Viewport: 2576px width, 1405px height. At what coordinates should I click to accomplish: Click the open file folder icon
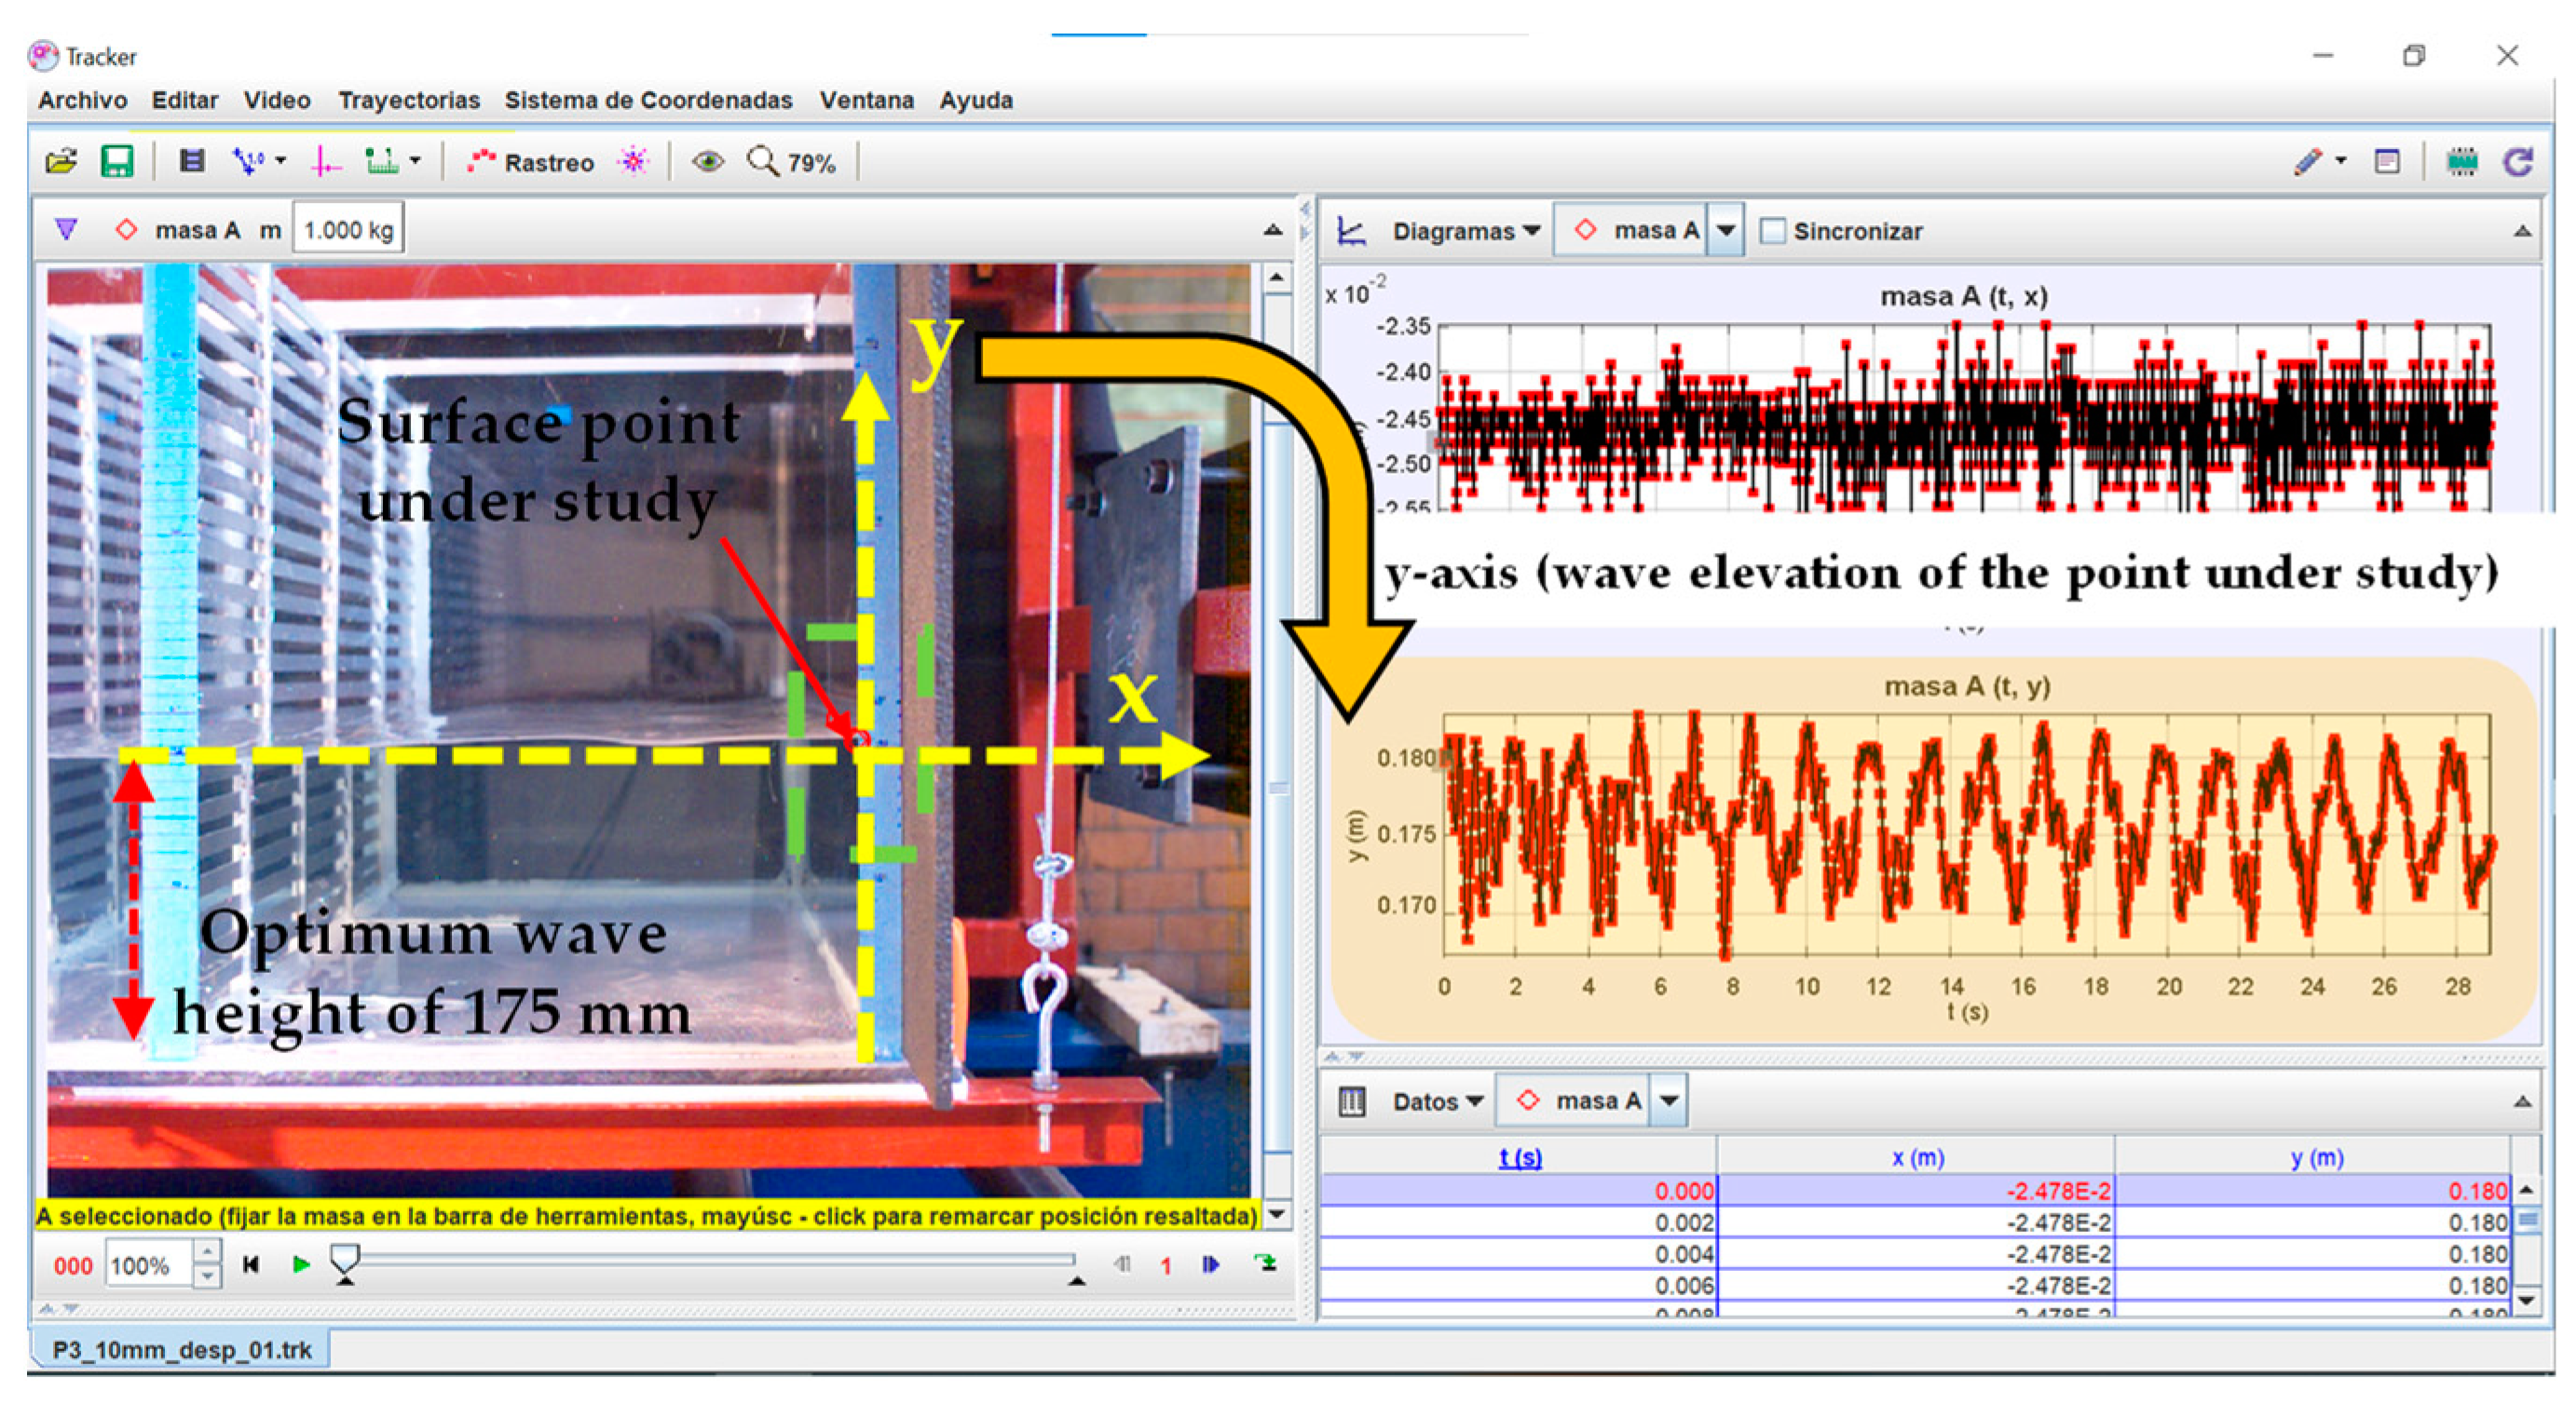pos(61,161)
